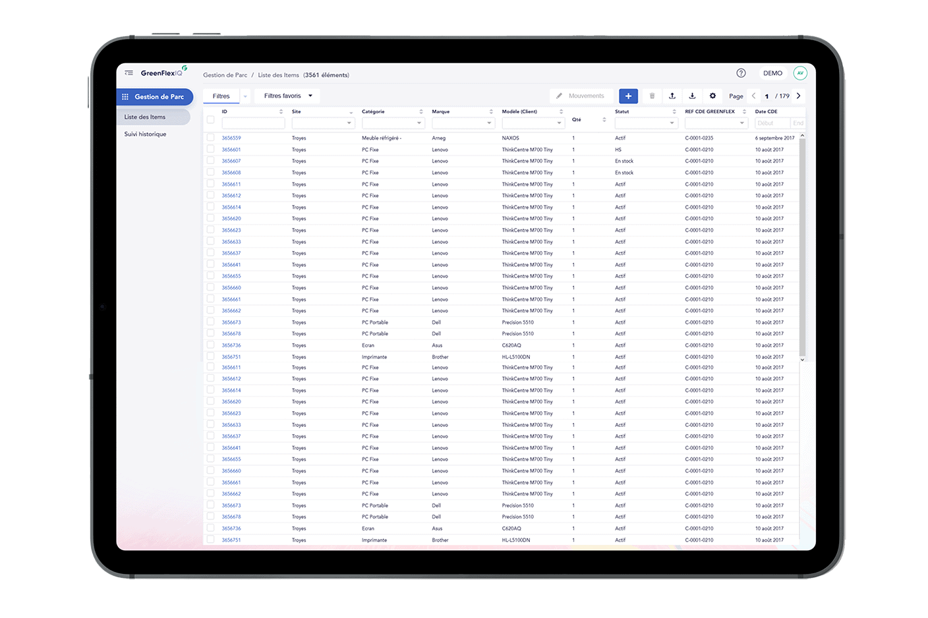Screen dimensions: 928x618
Task: Open the AV user avatar
Action: point(800,73)
